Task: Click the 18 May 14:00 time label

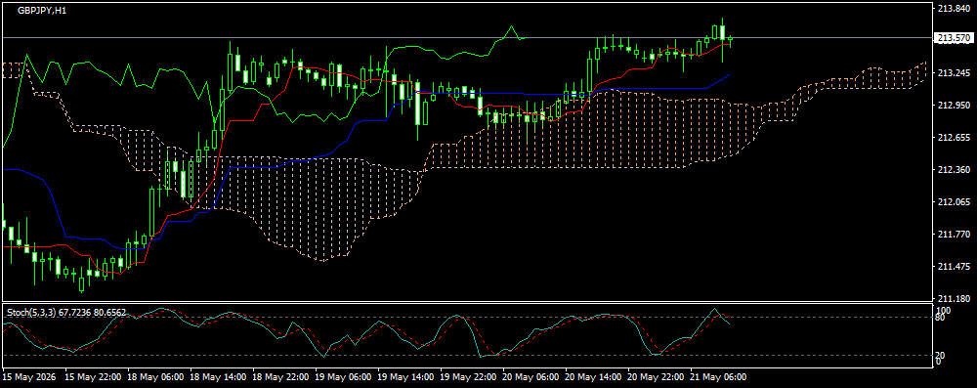Action: pyautogui.click(x=218, y=377)
